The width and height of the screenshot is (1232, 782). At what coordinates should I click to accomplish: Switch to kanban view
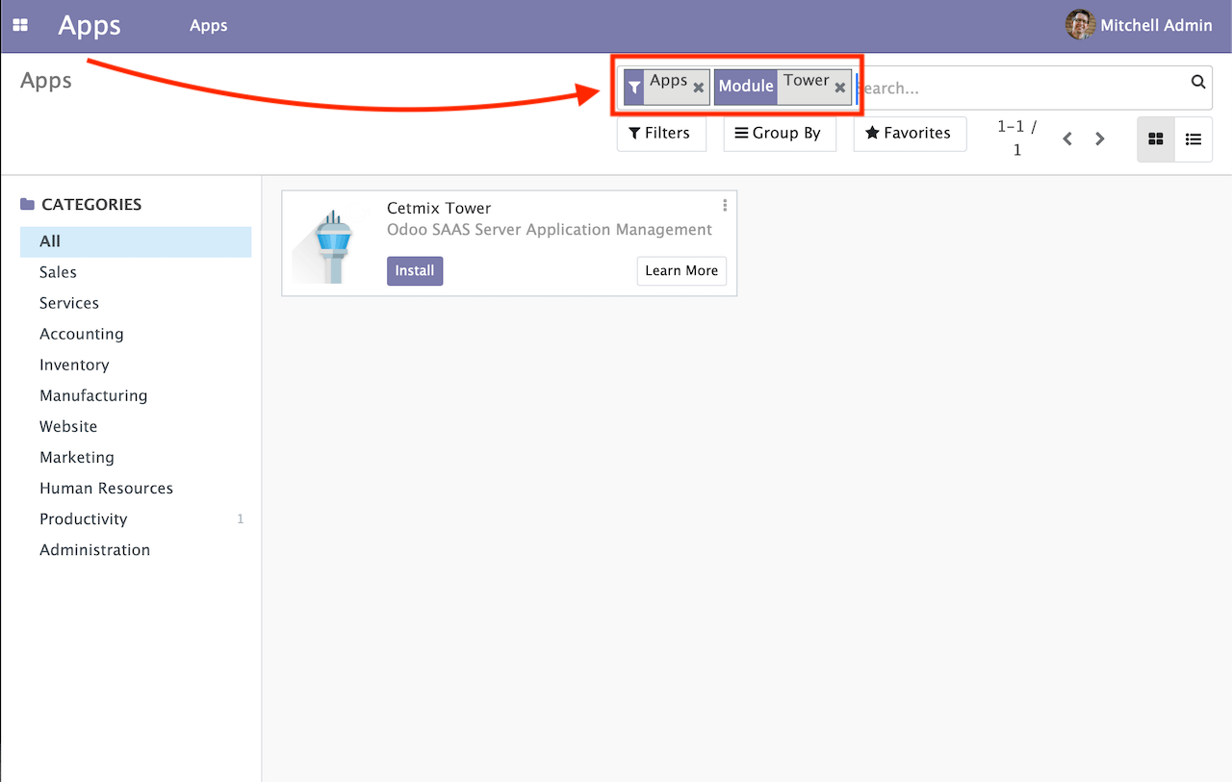click(1156, 139)
